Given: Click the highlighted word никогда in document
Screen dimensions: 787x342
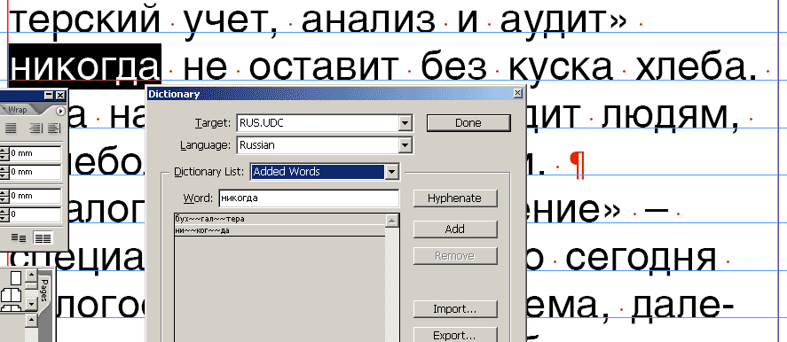Looking at the screenshot, I should click(x=85, y=66).
